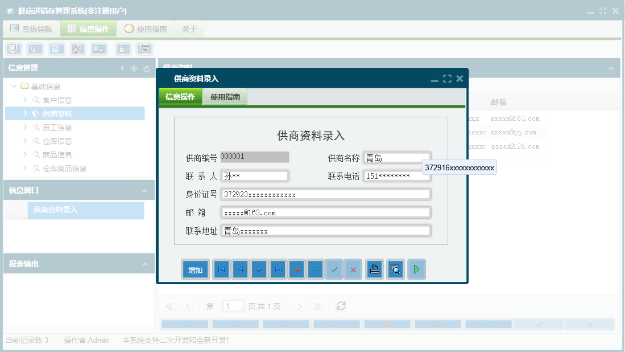This screenshot has width=625, height=352.
Task: Click the print icon in the entry dialog
Action: click(x=374, y=269)
